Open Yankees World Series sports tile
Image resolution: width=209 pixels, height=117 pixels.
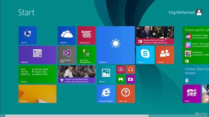77,74
